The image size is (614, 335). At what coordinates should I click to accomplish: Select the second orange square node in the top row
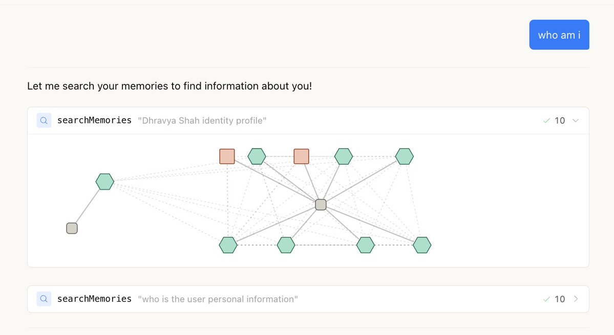[x=301, y=157]
